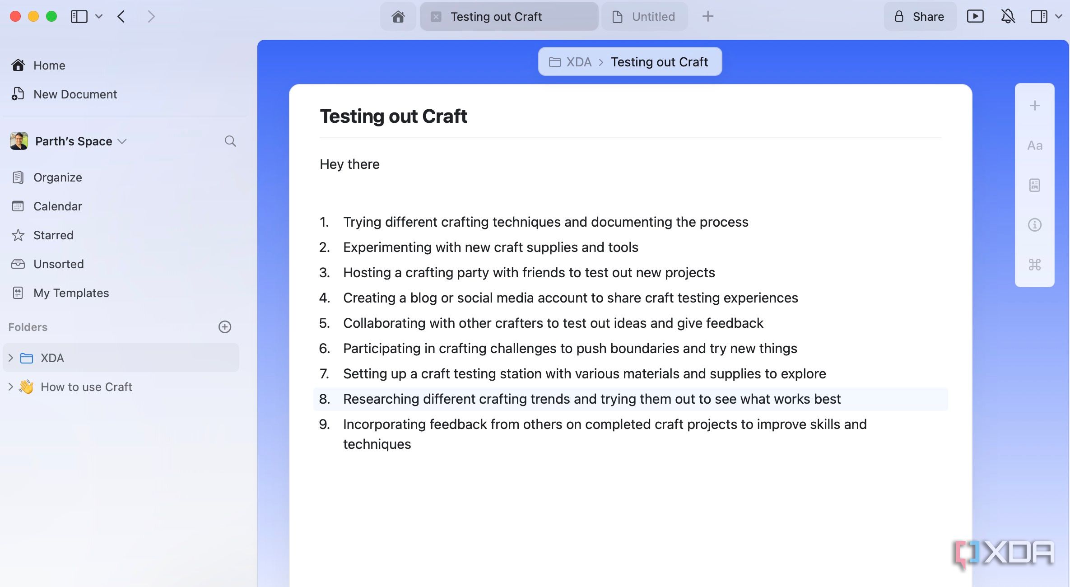1070x587 pixels.
Task: Click list item Hosting a crafting party
Action: [529, 273]
